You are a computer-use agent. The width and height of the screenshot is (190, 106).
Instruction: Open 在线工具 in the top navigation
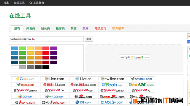[x=19, y=3]
